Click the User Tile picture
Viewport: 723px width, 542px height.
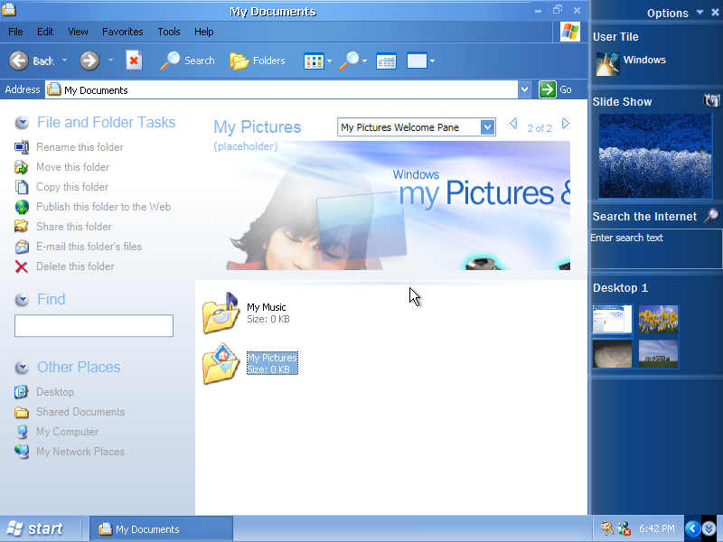(607, 63)
